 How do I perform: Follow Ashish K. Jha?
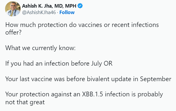[67, 12]
